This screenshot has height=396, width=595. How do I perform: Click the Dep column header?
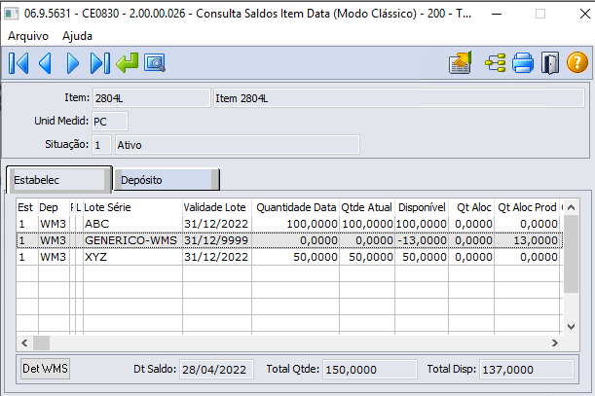click(x=54, y=207)
